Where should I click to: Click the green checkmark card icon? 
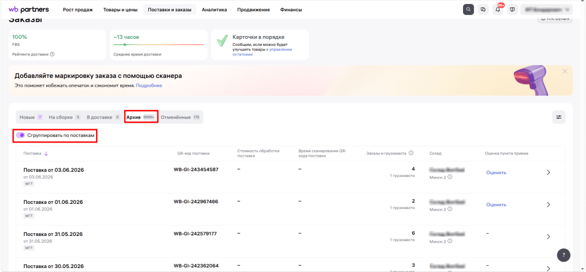coord(222,41)
